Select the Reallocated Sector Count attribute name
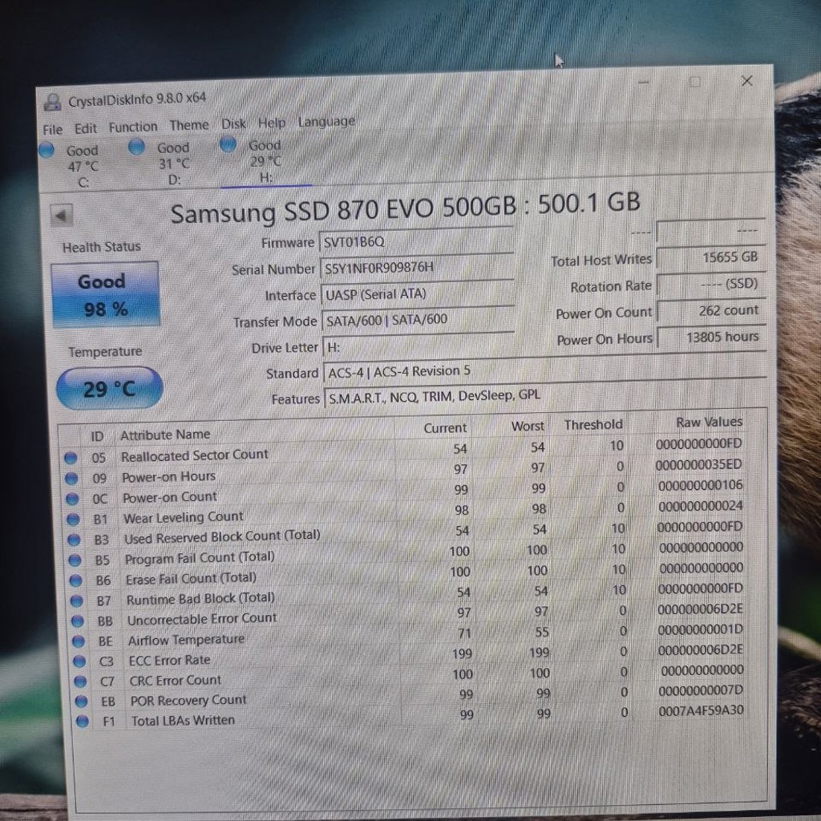This screenshot has height=821, width=821. click(194, 455)
